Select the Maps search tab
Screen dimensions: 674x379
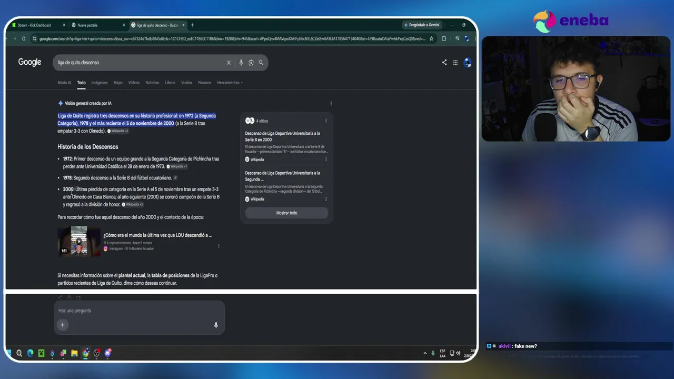(118, 83)
